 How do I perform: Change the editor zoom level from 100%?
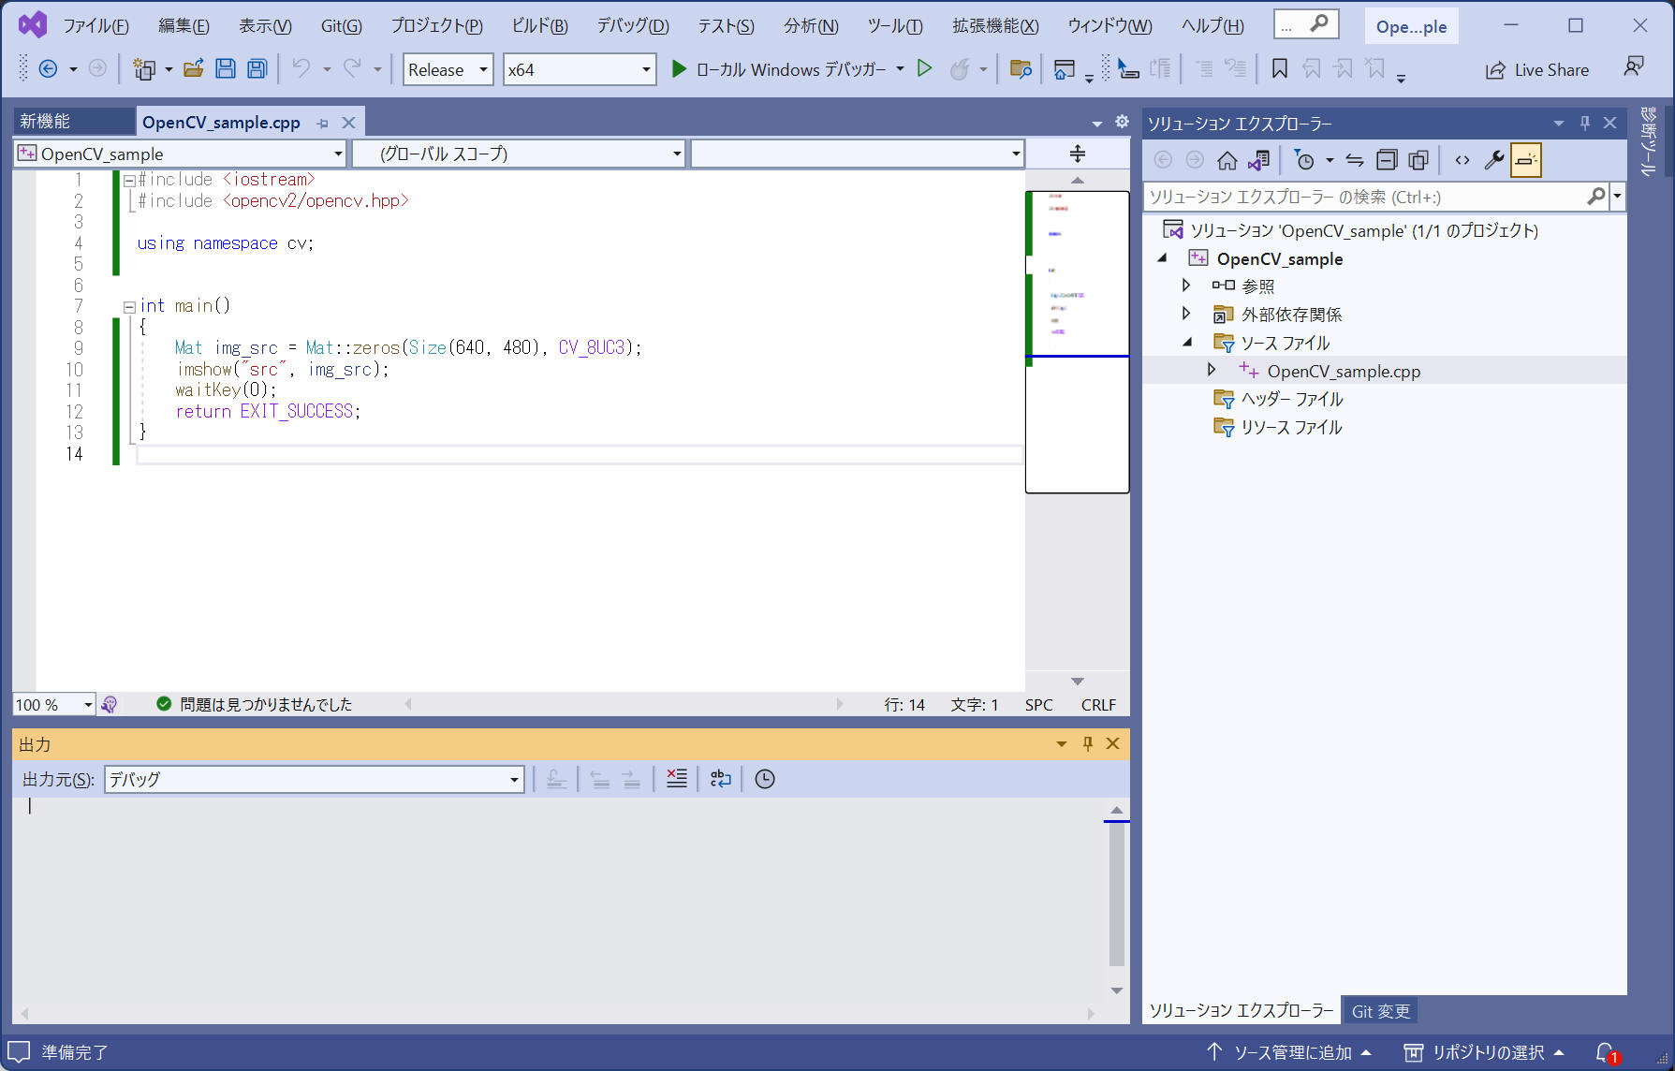tap(51, 704)
